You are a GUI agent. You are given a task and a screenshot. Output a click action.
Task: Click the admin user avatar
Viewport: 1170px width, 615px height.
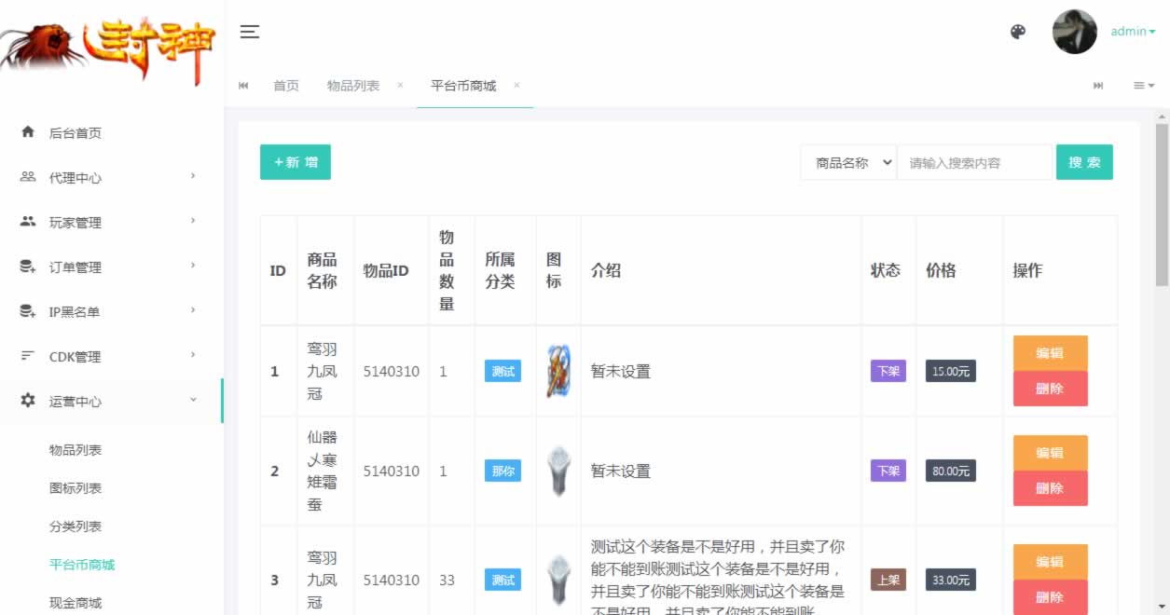1074,32
